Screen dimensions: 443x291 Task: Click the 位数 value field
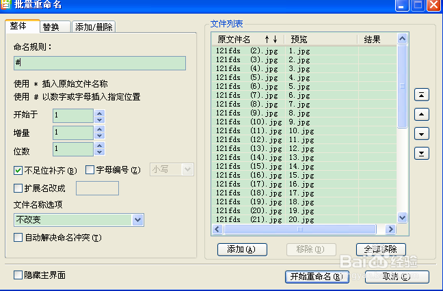click(73, 149)
